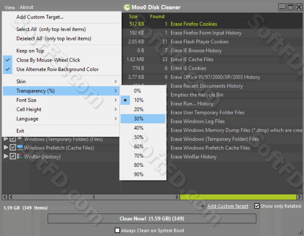The height and width of the screenshot is (236, 304).
Task: Choose Select All top level items
Action: [x=61, y=29]
